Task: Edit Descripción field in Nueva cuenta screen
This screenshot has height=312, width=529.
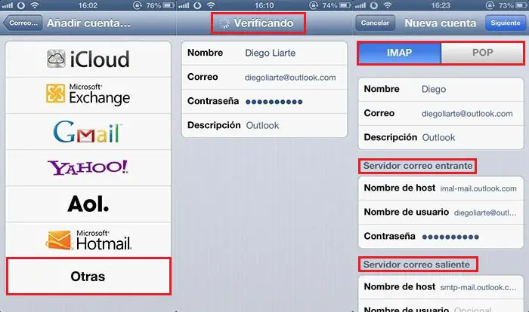Action: tap(441, 137)
